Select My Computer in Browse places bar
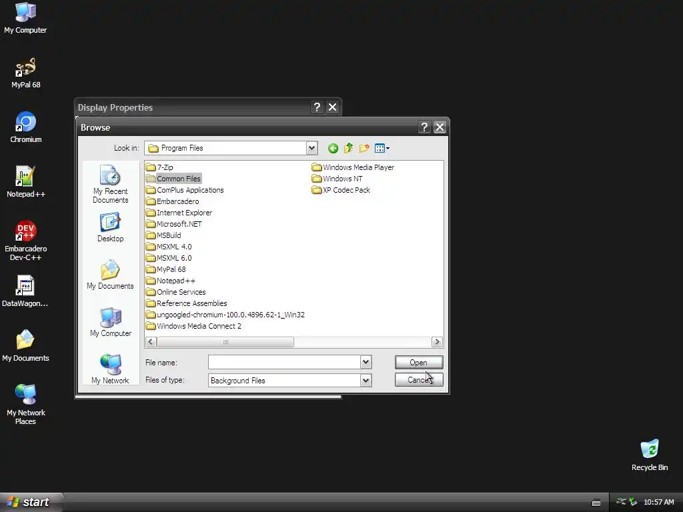This screenshot has width=683, height=512. 110,322
